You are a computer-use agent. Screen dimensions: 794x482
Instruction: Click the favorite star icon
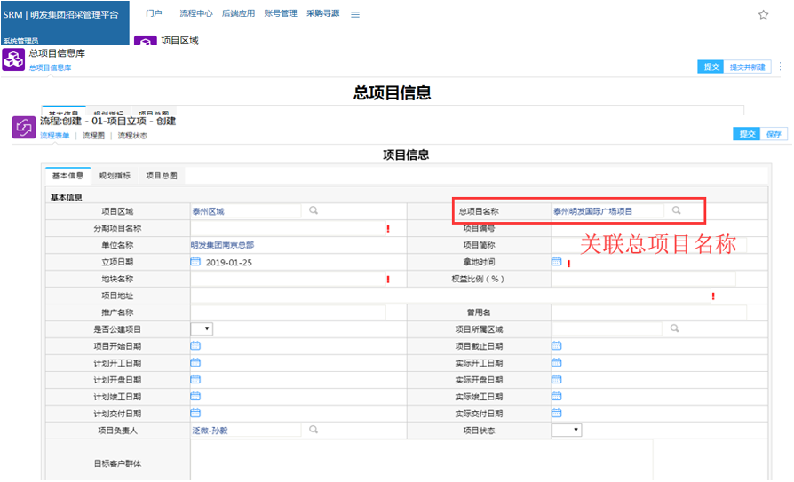pos(763,15)
